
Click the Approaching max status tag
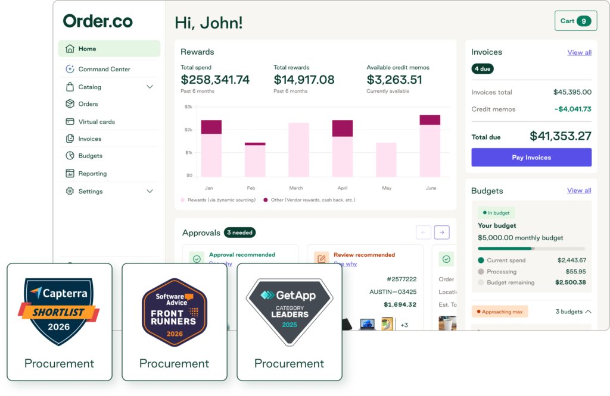500,312
